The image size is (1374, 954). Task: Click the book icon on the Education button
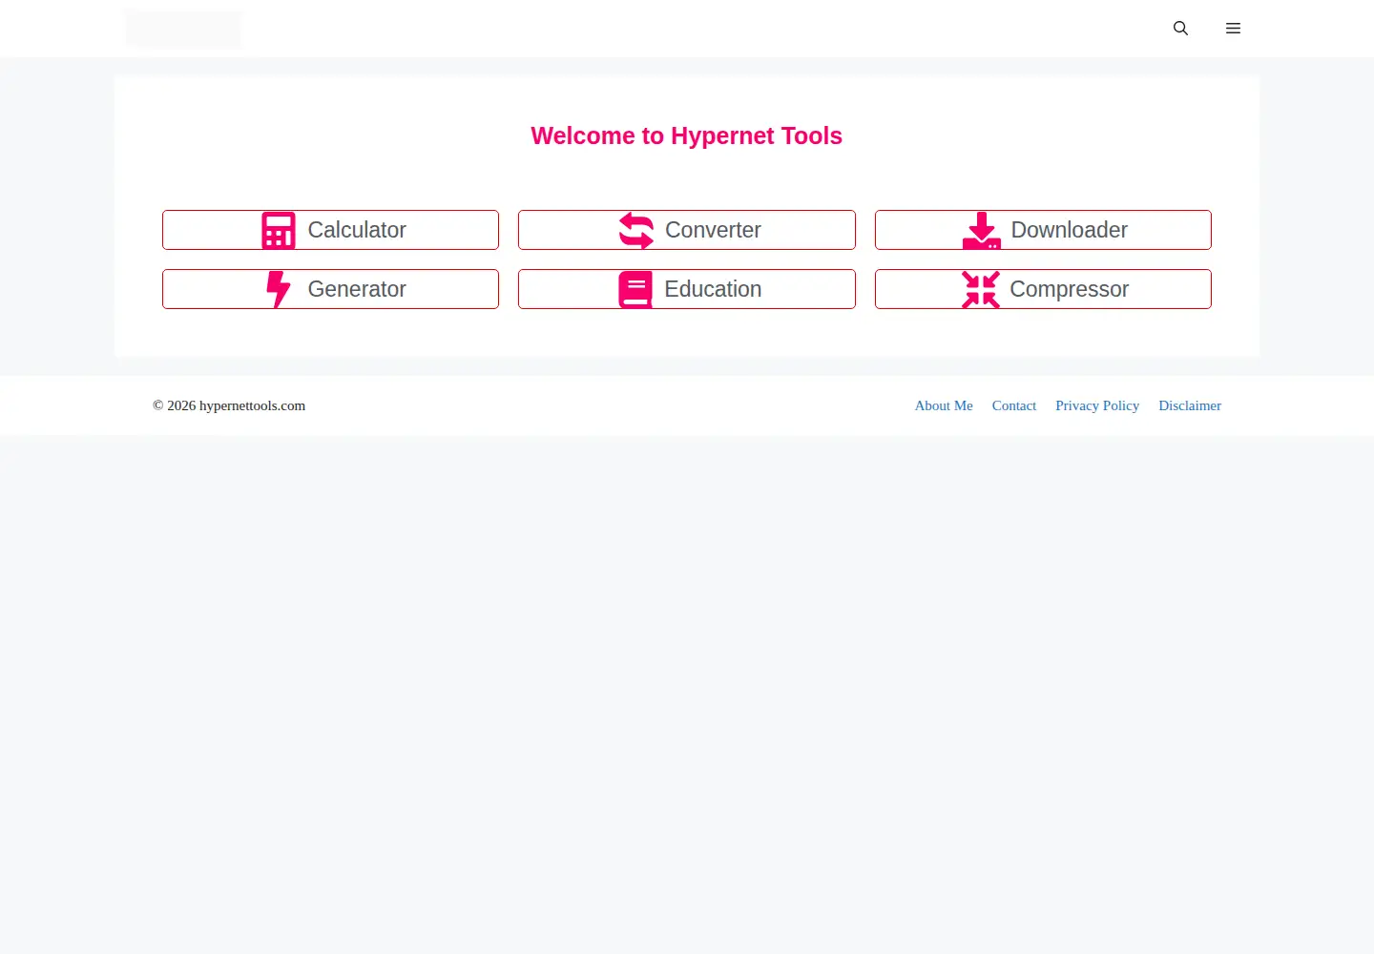[x=635, y=290]
